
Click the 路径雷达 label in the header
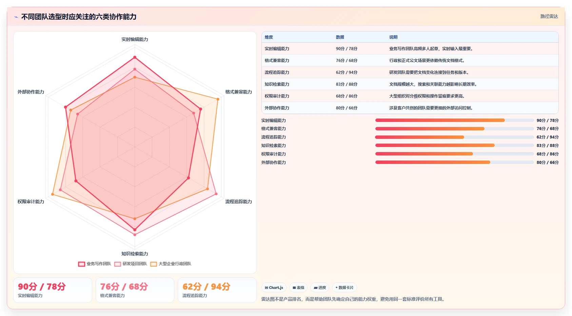[x=549, y=16]
